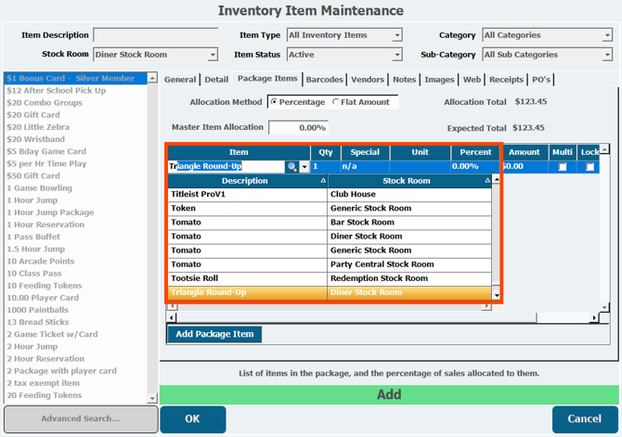The image size is (622, 437).
Task: Select the Flat Amount allocation method
Action: [x=336, y=102]
